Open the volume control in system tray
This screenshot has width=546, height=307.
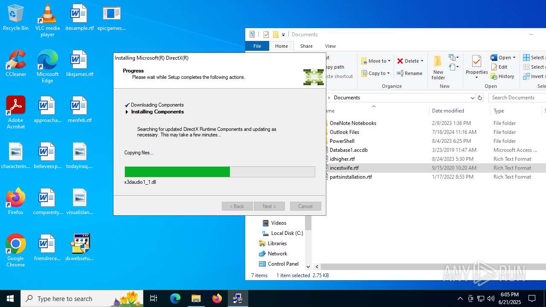pos(491,298)
